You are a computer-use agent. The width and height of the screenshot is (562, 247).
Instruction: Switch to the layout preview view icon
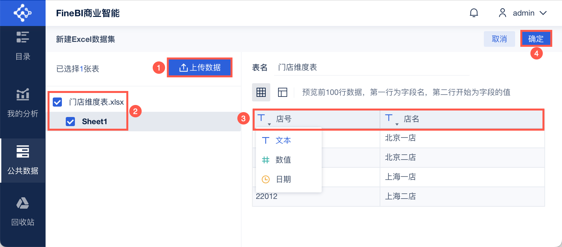(282, 92)
